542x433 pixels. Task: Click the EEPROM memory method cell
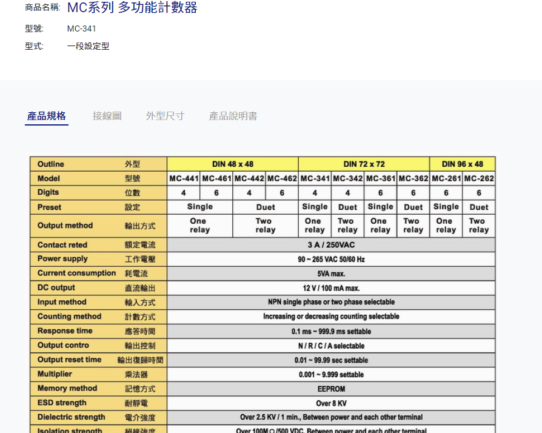pyautogui.click(x=331, y=389)
